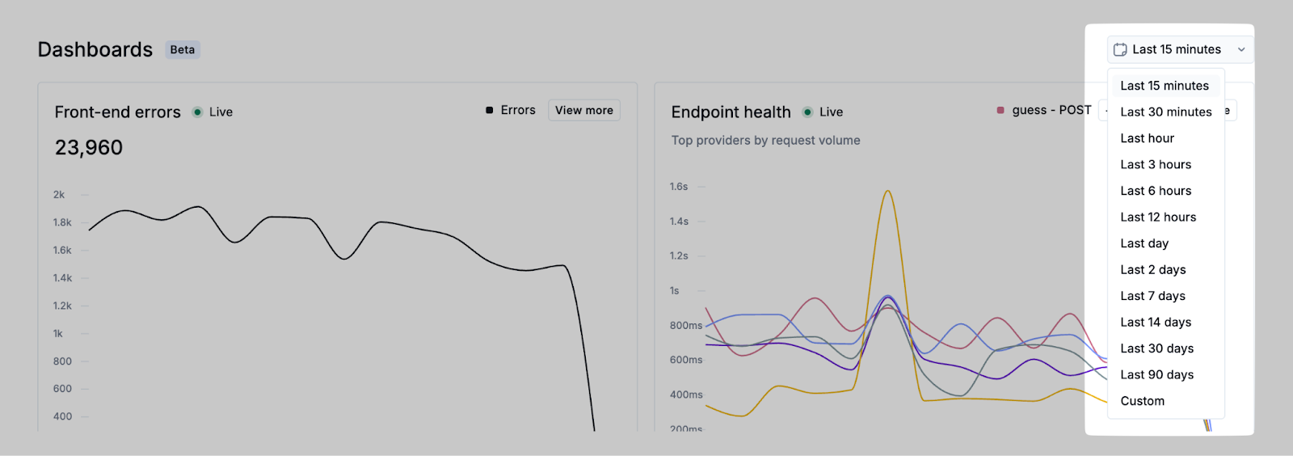Choose Last 30 minutes option

[1165, 112]
